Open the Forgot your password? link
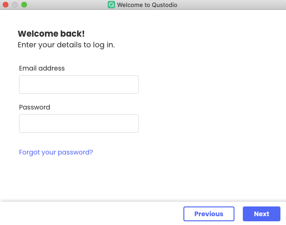The height and width of the screenshot is (225, 286). pos(56,152)
